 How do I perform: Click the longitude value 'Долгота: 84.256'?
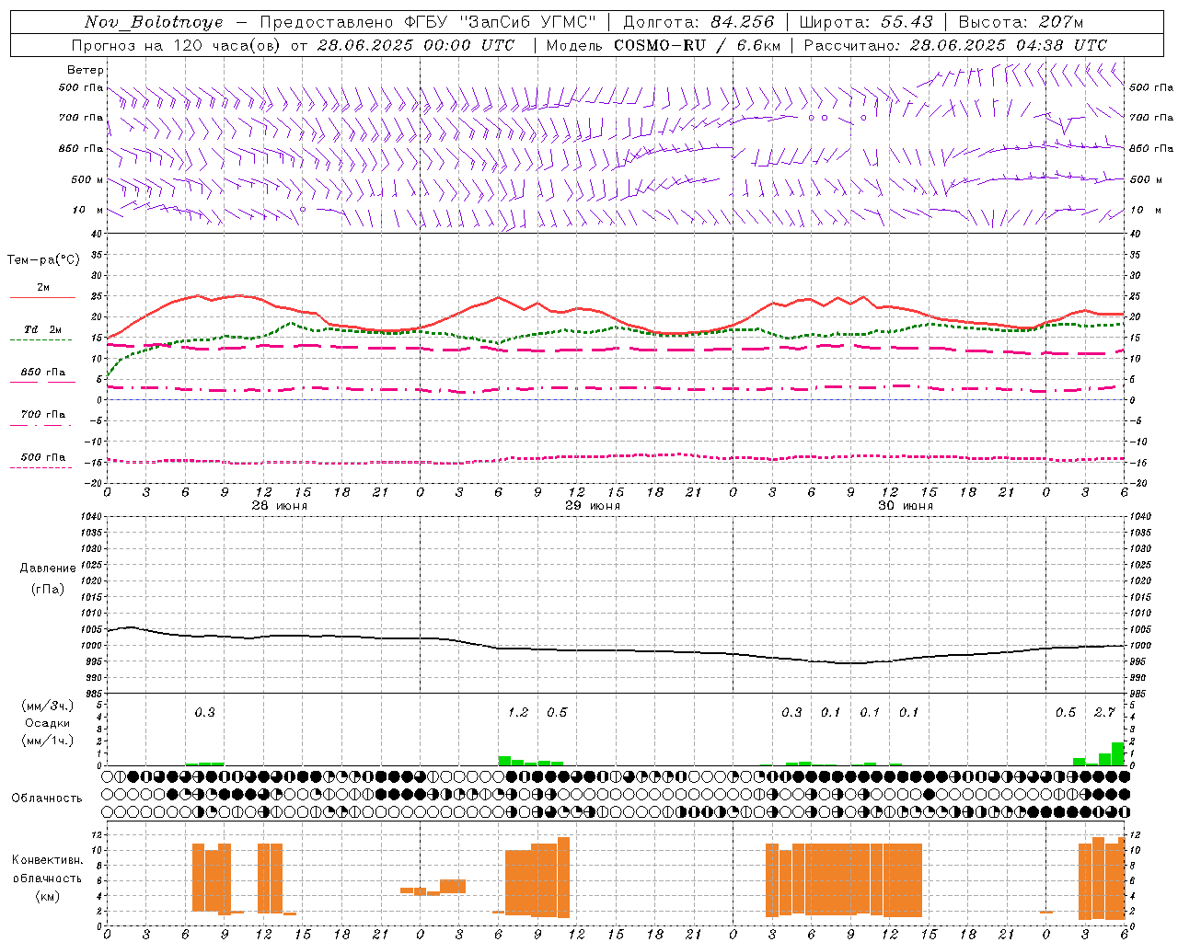point(699,22)
